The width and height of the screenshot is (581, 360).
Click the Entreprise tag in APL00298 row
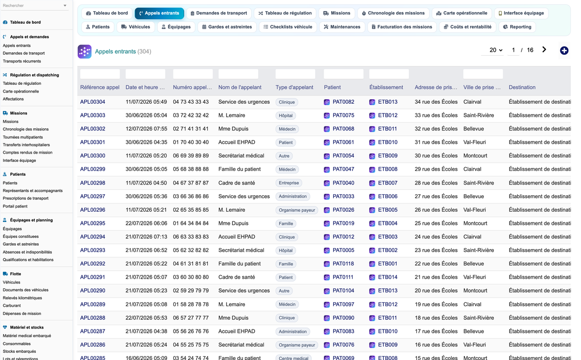pyautogui.click(x=289, y=183)
